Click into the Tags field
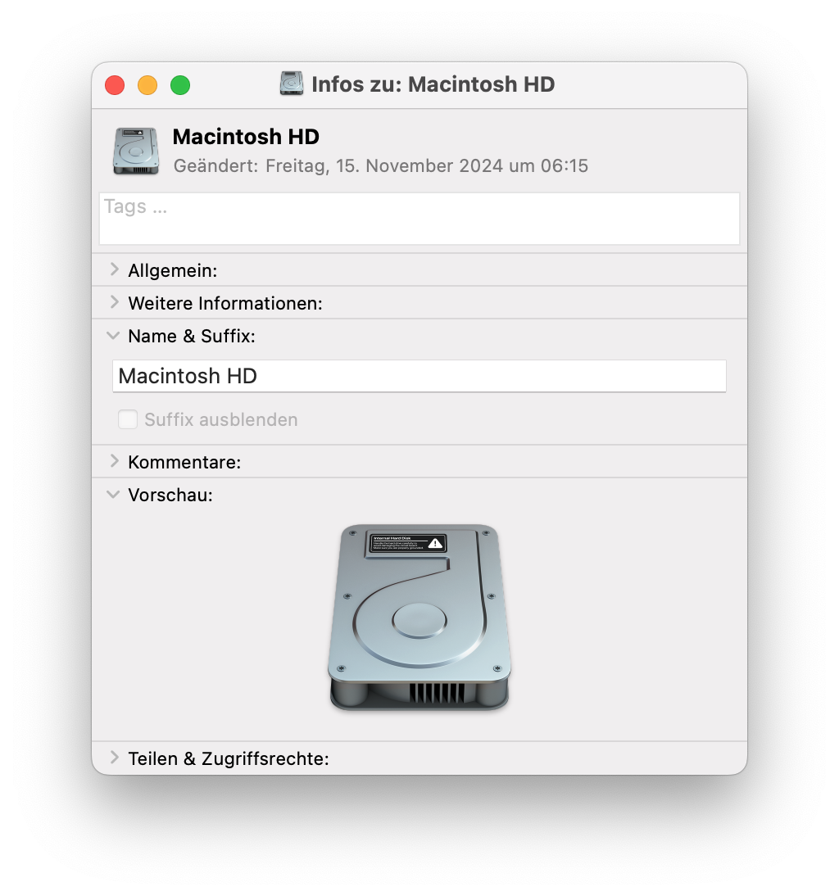The image size is (839, 896). click(x=419, y=219)
